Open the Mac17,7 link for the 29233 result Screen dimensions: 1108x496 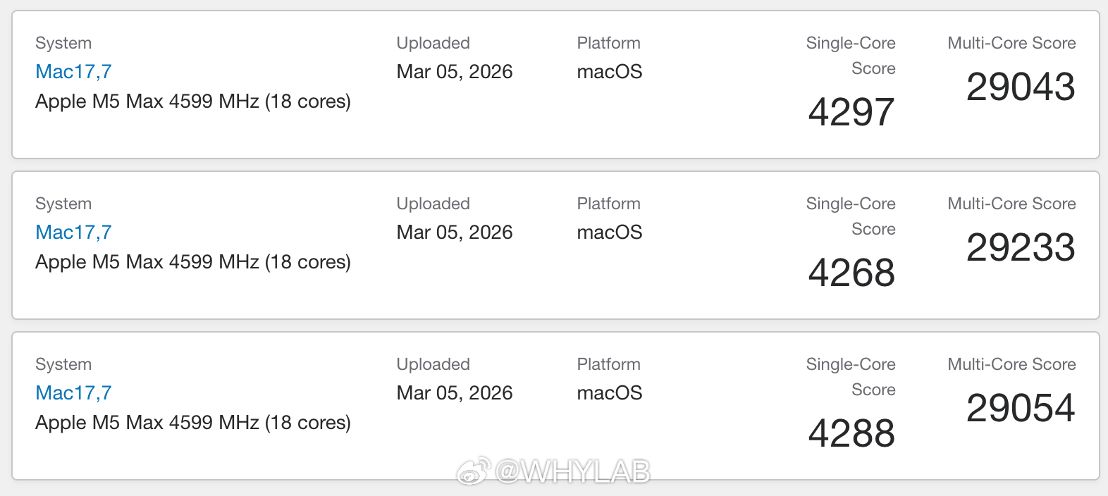point(73,232)
